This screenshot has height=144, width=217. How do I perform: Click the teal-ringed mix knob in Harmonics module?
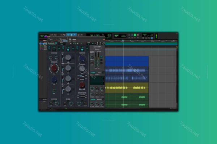click(54, 91)
